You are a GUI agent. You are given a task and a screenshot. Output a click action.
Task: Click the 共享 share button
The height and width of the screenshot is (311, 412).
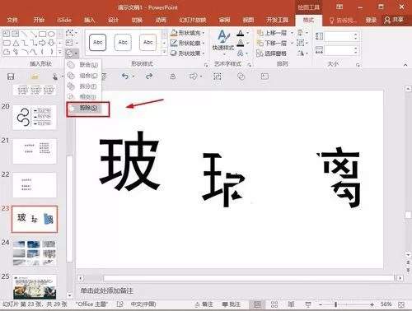point(394,20)
